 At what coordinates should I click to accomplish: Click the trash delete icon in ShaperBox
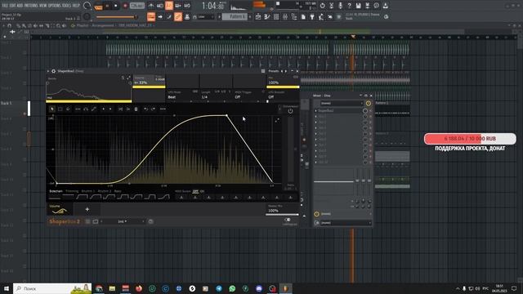[x=136, y=109]
